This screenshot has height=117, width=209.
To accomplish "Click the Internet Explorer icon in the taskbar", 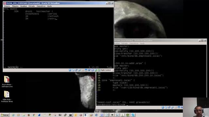I will (96, 115).
